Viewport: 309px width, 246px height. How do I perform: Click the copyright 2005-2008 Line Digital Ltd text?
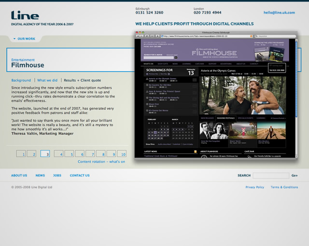click(x=31, y=187)
